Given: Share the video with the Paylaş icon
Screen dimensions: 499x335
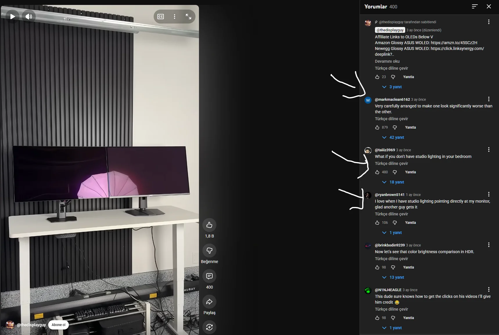Looking at the screenshot, I should (209, 302).
